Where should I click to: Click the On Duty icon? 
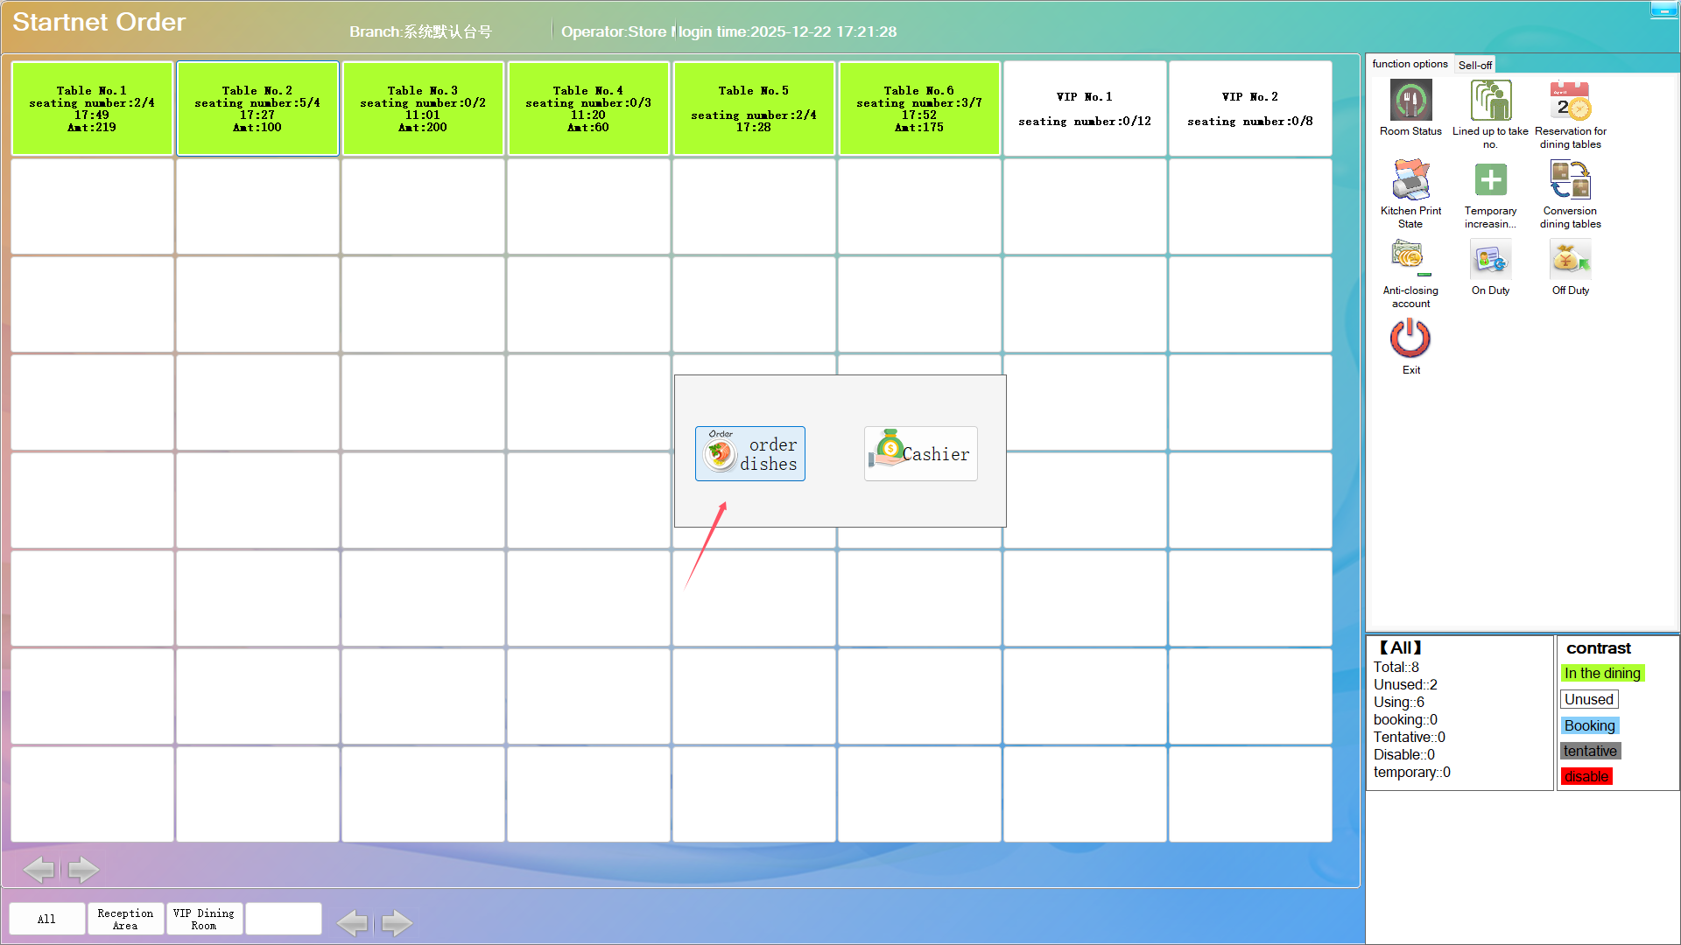point(1490,260)
